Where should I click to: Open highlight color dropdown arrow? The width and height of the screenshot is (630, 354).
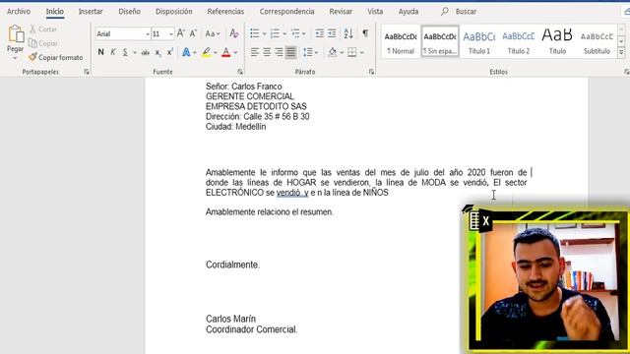coord(216,52)
